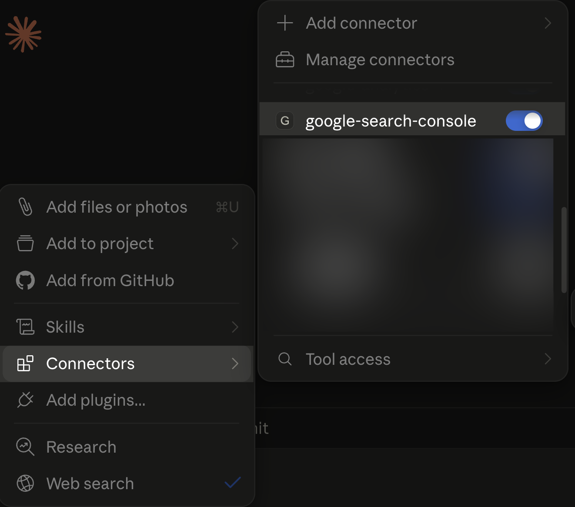
Task: Open the Connectors menu entry
Action: [127, 364]
